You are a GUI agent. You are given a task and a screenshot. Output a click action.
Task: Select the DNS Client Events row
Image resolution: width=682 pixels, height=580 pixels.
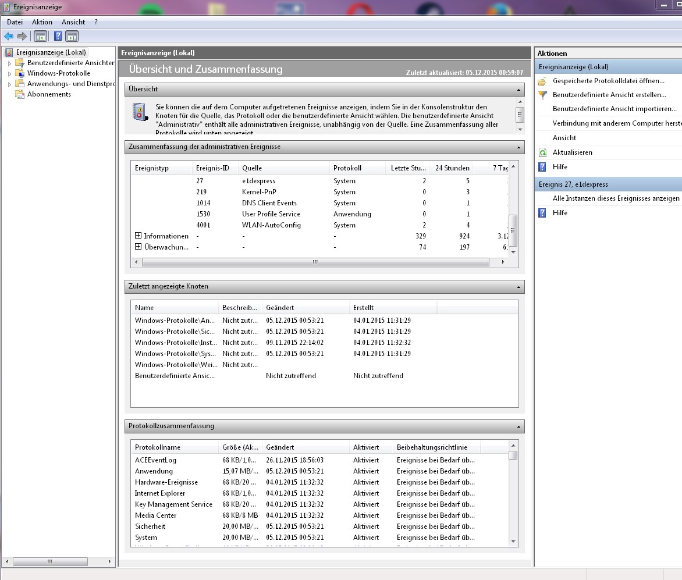click(x=319, y=203)
